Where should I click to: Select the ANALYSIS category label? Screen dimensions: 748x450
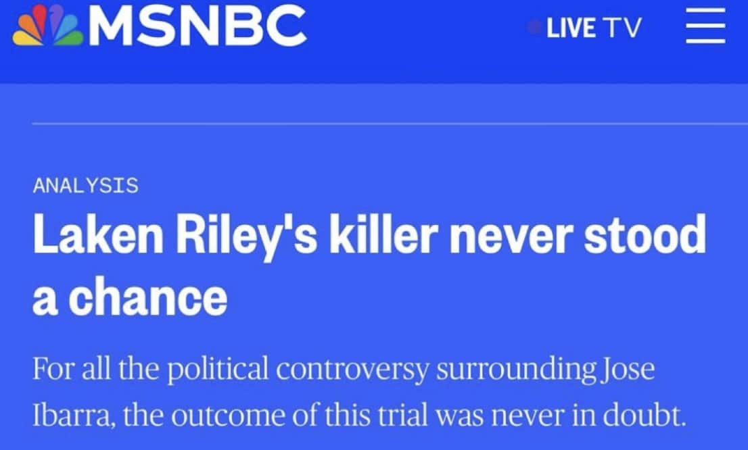85,185
